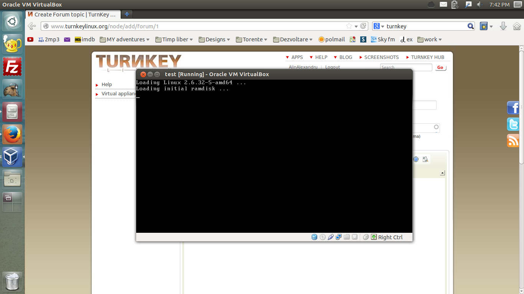Open the network adapters status icon

(339, 237)
